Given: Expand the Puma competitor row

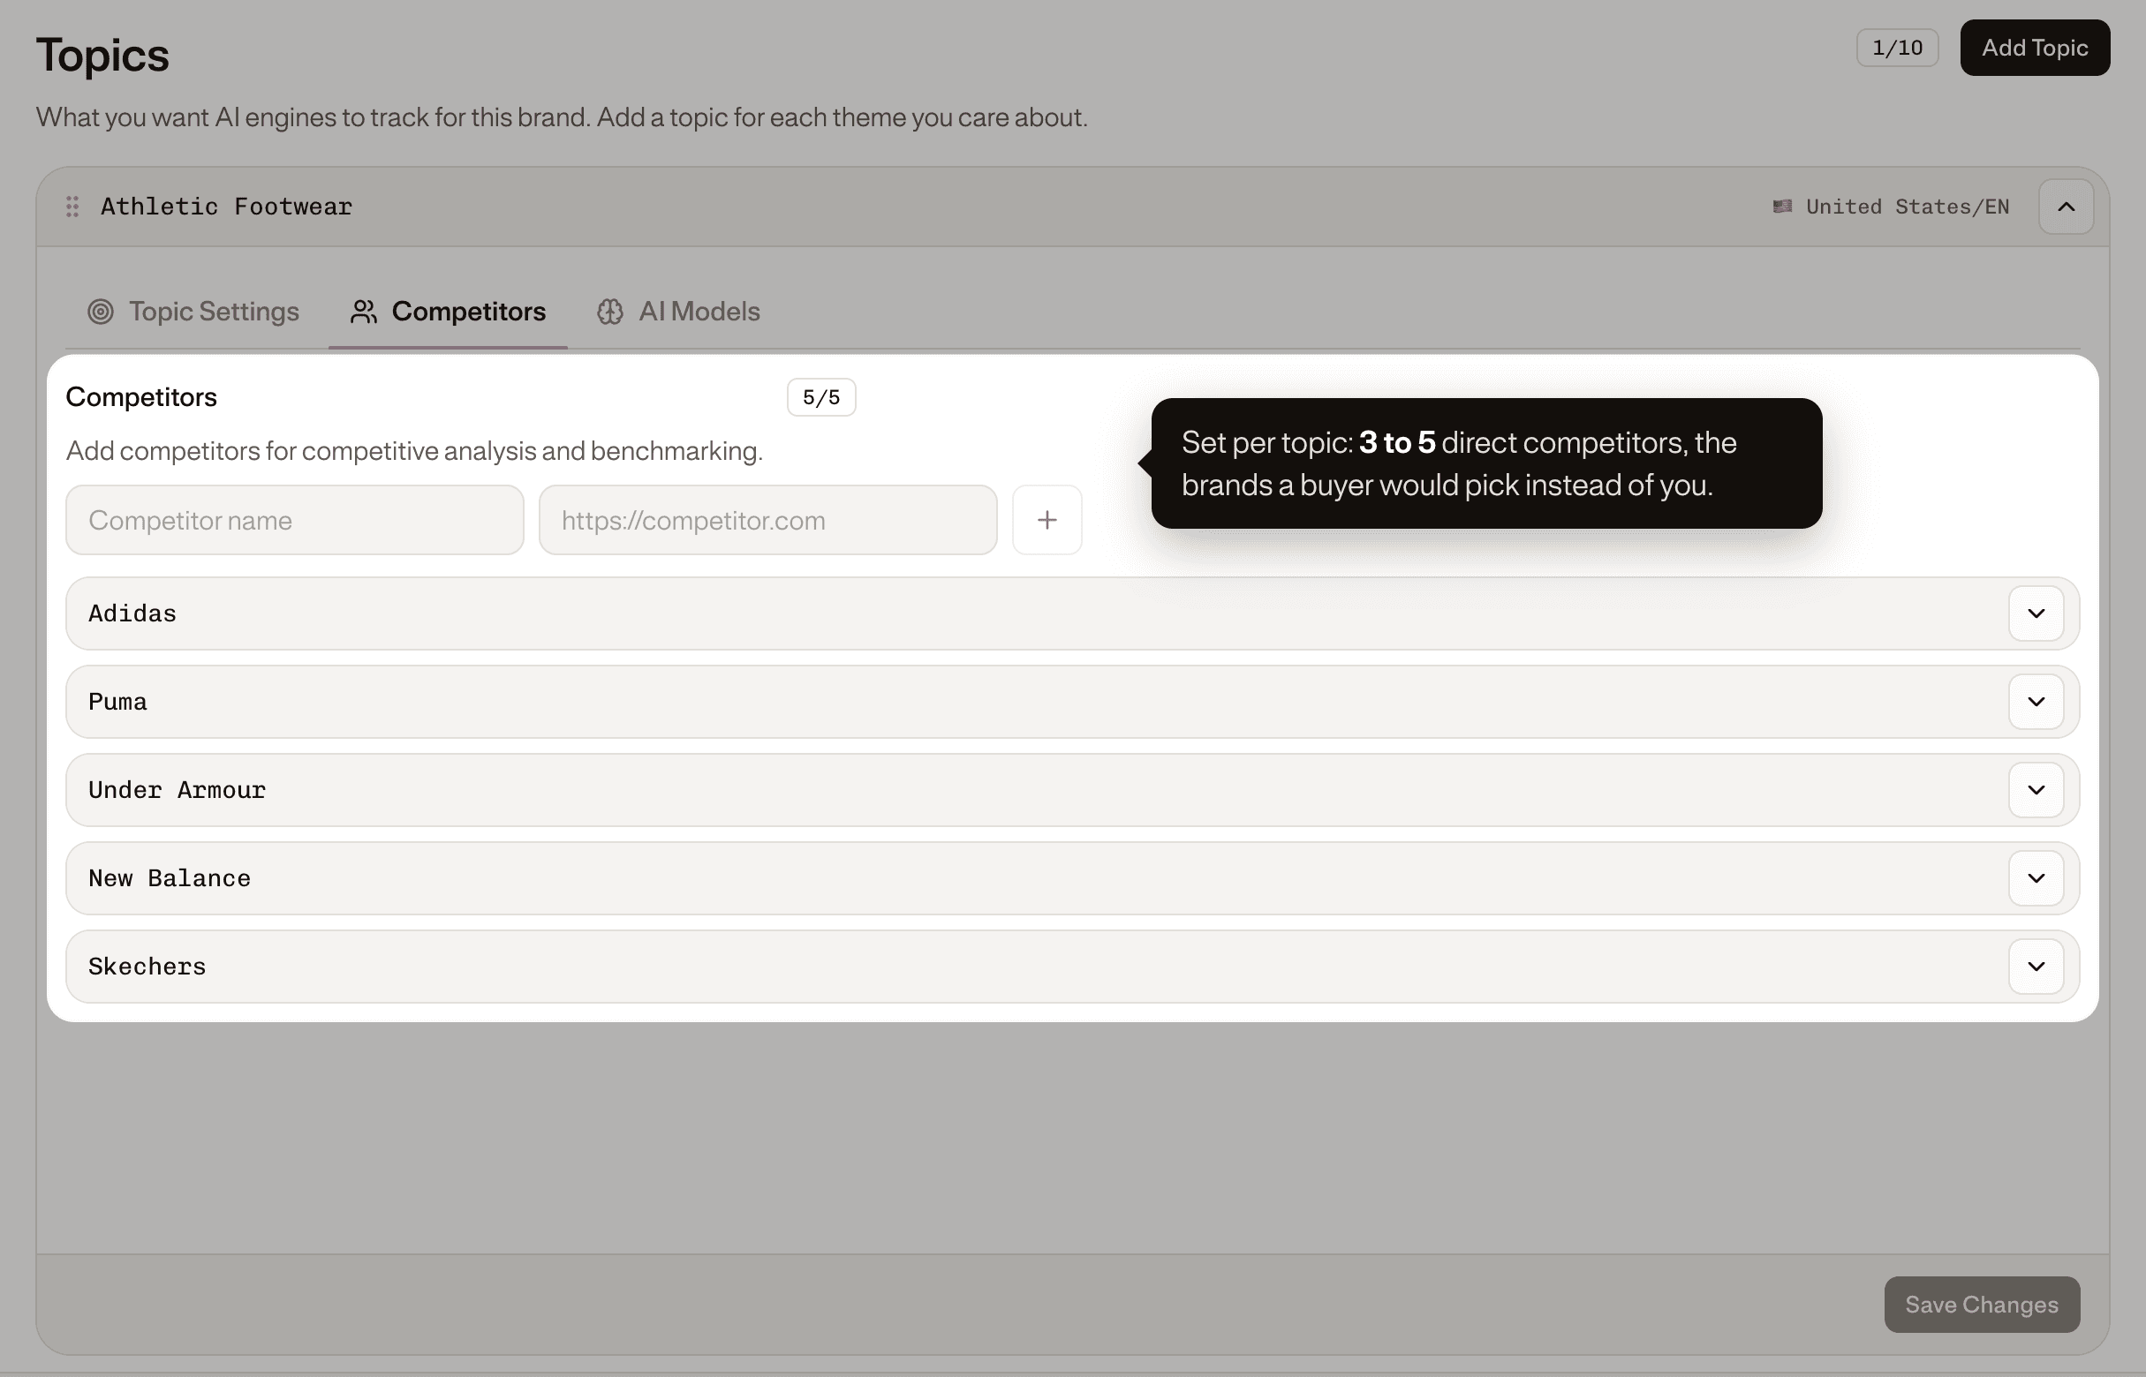Looking at the screenshot, I should point(2036,702).
